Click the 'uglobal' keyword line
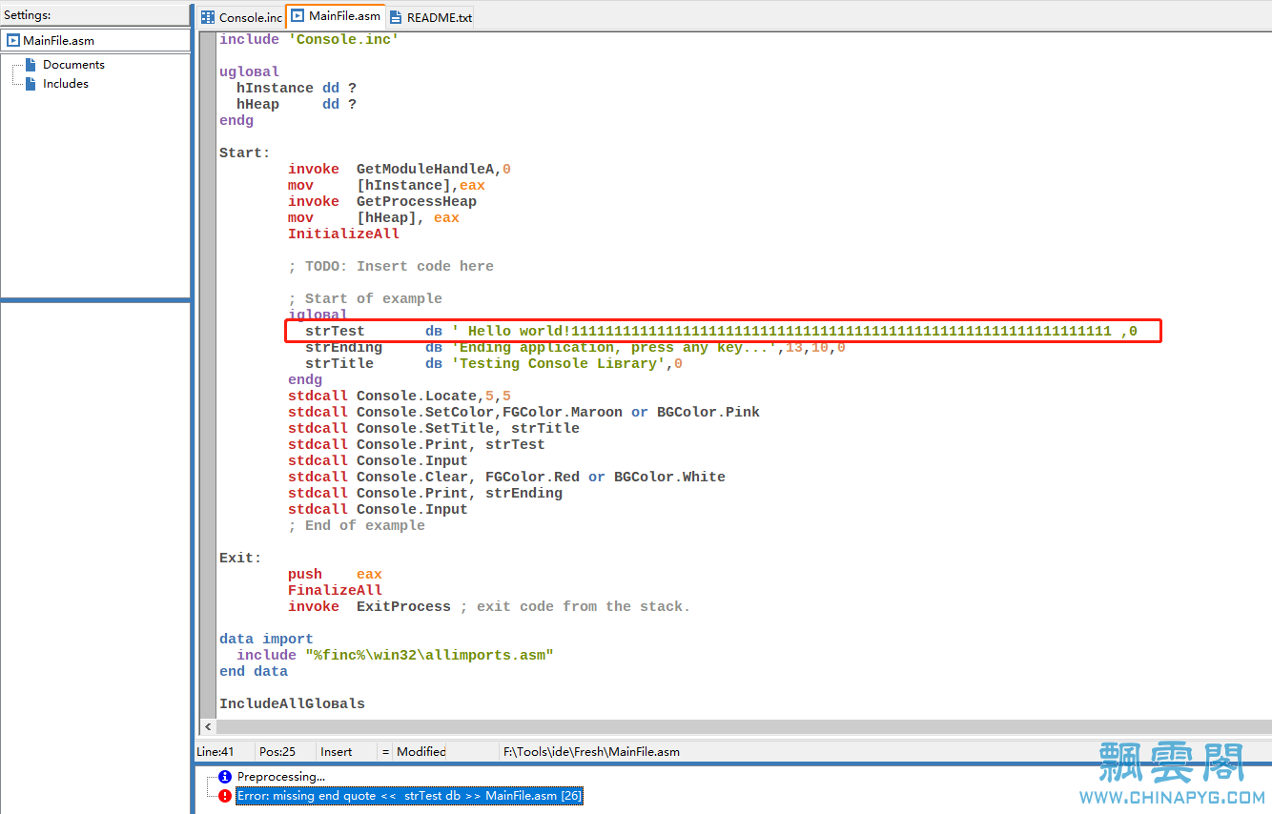 click(250, 71)
